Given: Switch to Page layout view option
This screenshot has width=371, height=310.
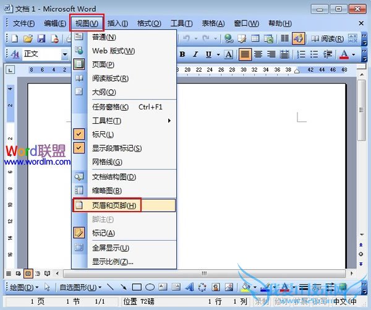Looking at the screenshot, I should tap(124, 64).
